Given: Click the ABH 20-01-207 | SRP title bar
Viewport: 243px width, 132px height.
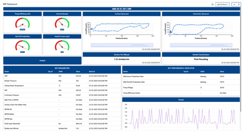Looking at the screenshot, I should pyautogui.click(x=121, y=9).
